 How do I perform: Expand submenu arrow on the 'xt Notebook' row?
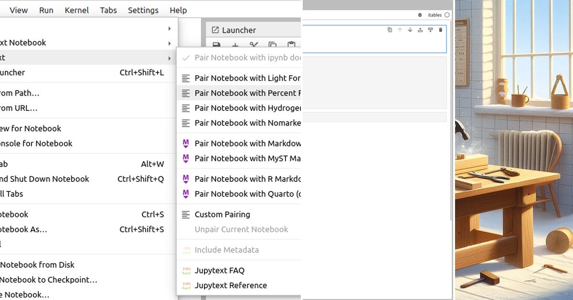coord(170,43)
